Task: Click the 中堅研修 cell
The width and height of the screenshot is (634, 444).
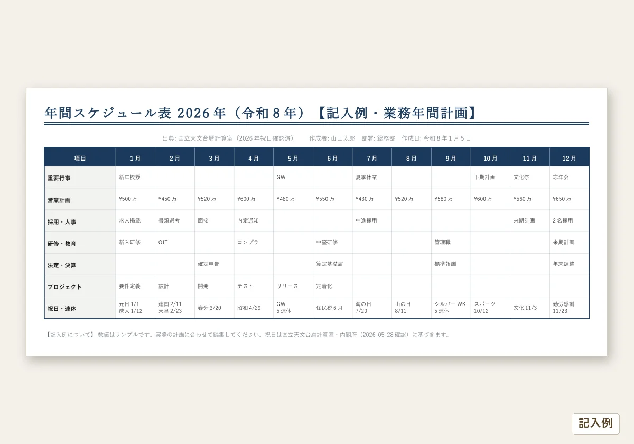Action: [x=333, y=243]
